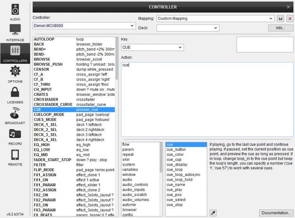Select the BROWSE_PUSH key mapping row
Image resolution: width=295 pixels, height=218 pixels.
[x=74, y=64]
